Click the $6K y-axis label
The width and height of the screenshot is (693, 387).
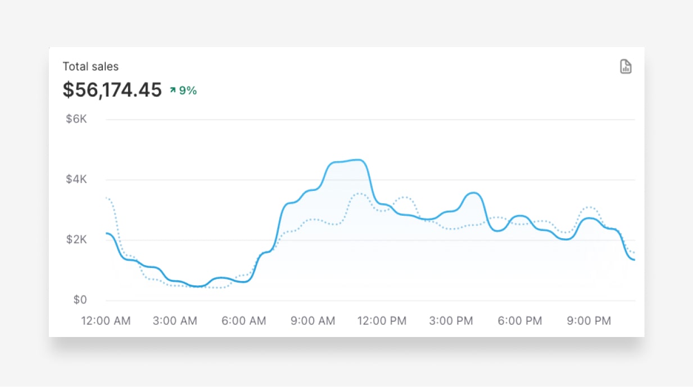coord(76,120)
